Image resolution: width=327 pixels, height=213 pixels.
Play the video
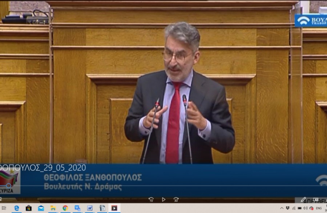click(x=164, y=199)
